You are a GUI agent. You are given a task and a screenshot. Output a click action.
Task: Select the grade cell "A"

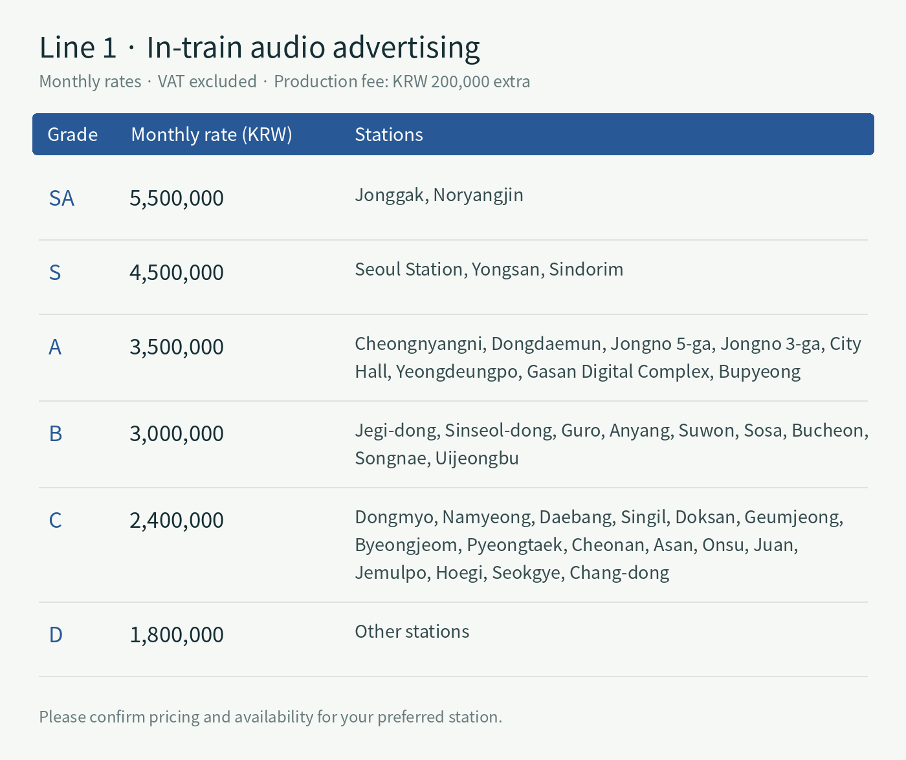click(55, 347)
